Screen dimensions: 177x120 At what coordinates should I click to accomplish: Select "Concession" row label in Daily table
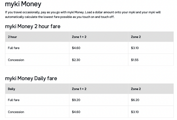[x=16, y=112]
